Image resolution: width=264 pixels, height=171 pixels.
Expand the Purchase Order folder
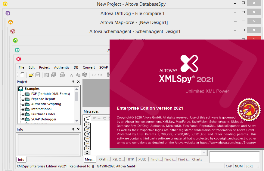click(23, 114)
